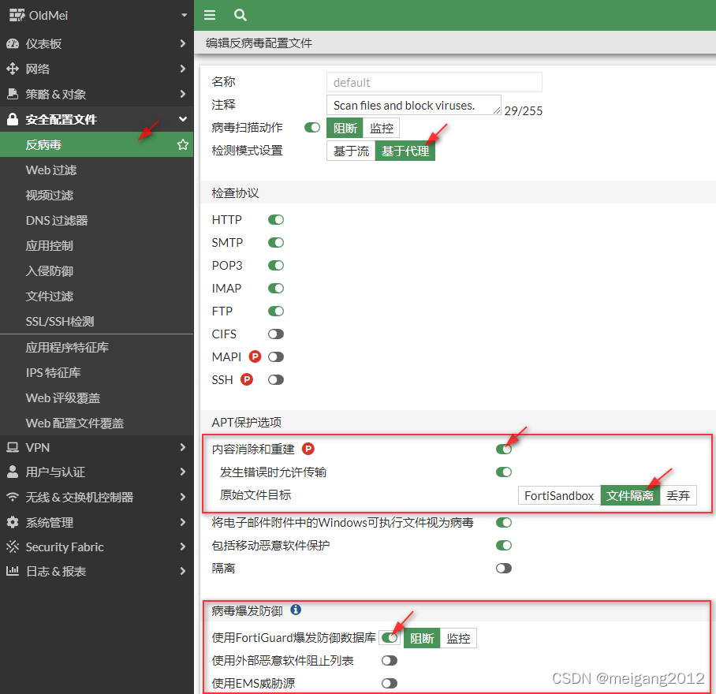
Task: Expand the 无线 & 交换机控制器 chevron
Action: coord(183,497)
